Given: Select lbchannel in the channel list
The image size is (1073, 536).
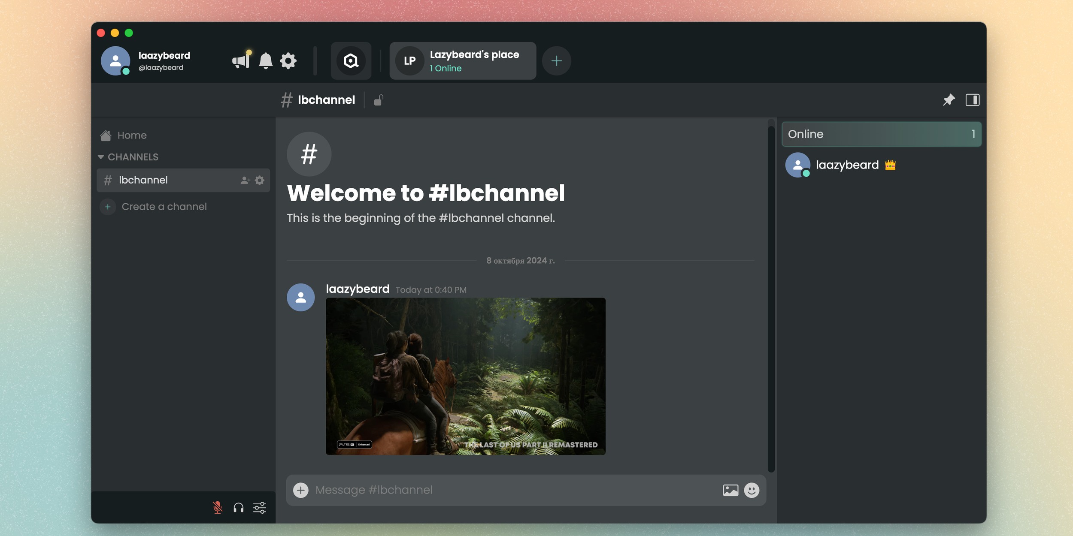Looking at the screenshot, I should [183, 180].
